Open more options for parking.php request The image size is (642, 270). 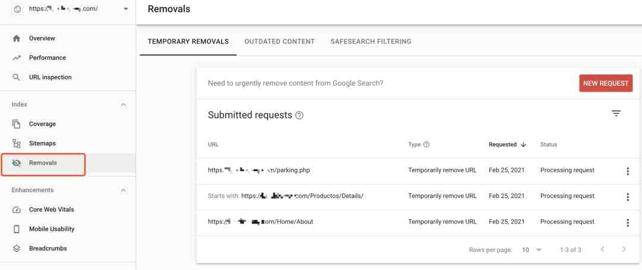[627, 171]
